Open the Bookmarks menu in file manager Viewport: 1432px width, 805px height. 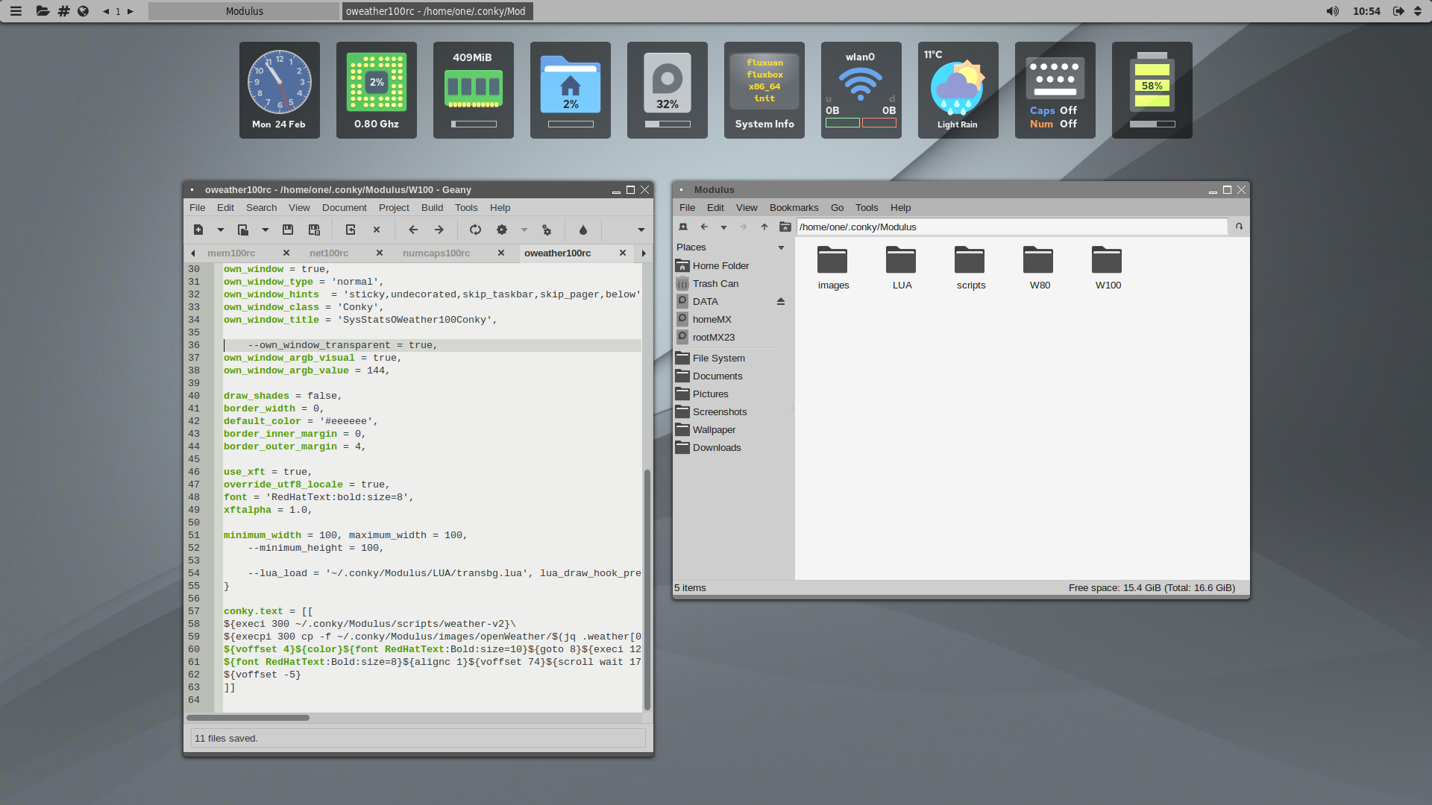click(794, 208)
